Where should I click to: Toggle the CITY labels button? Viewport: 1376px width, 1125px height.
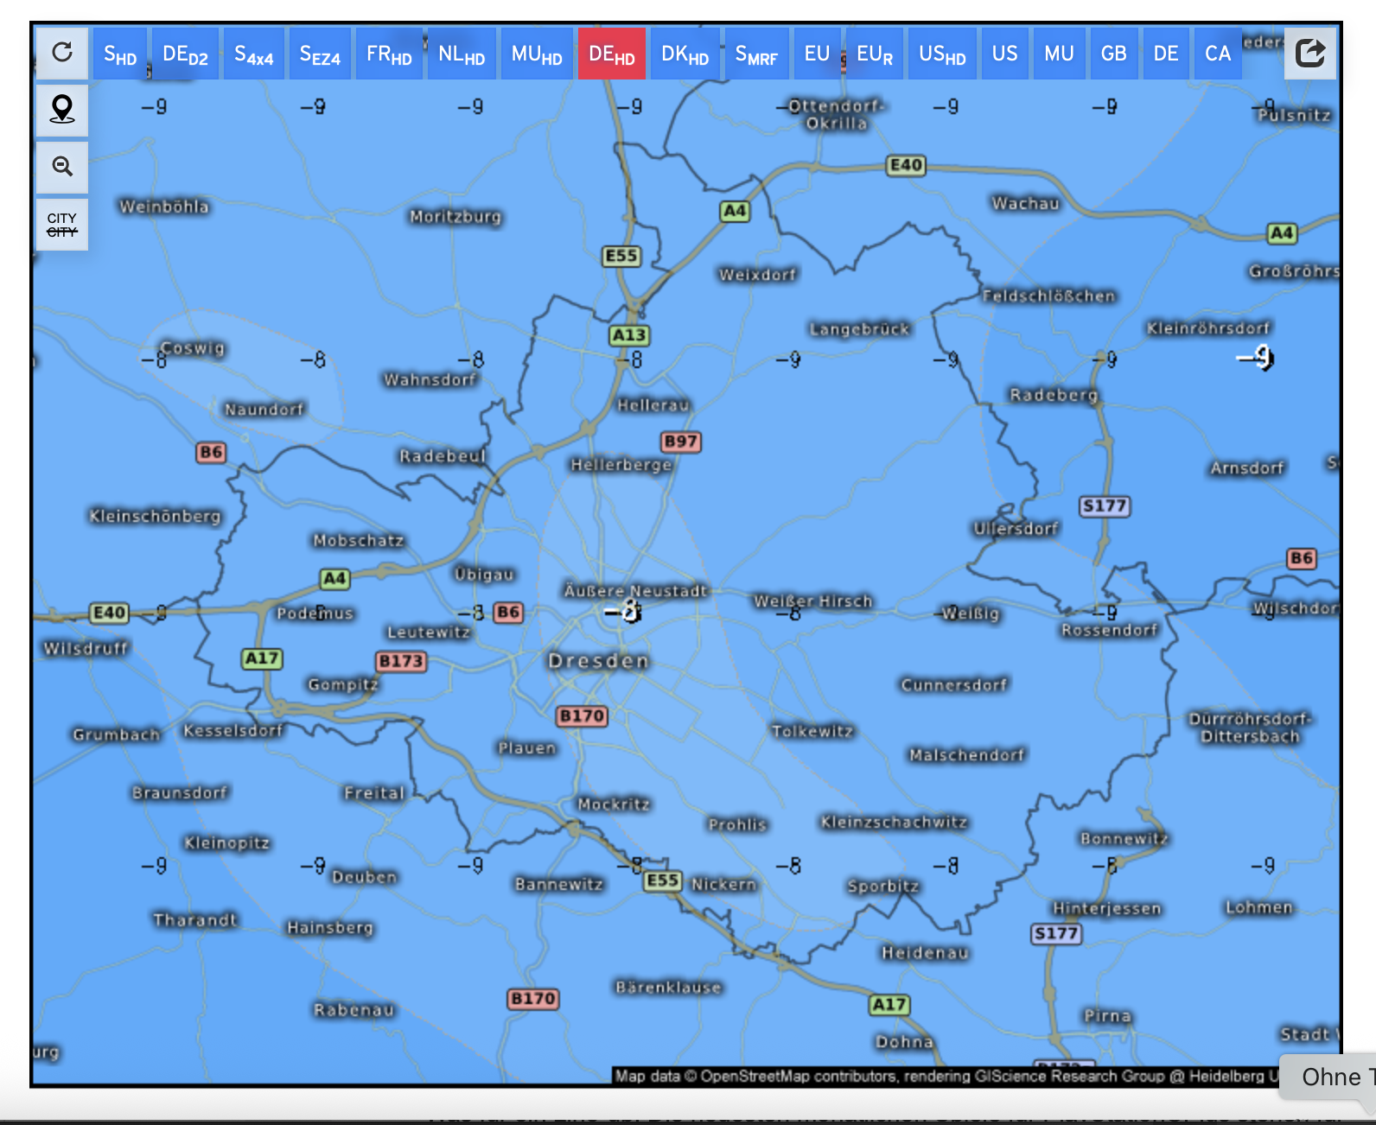[x=62, y=225]
